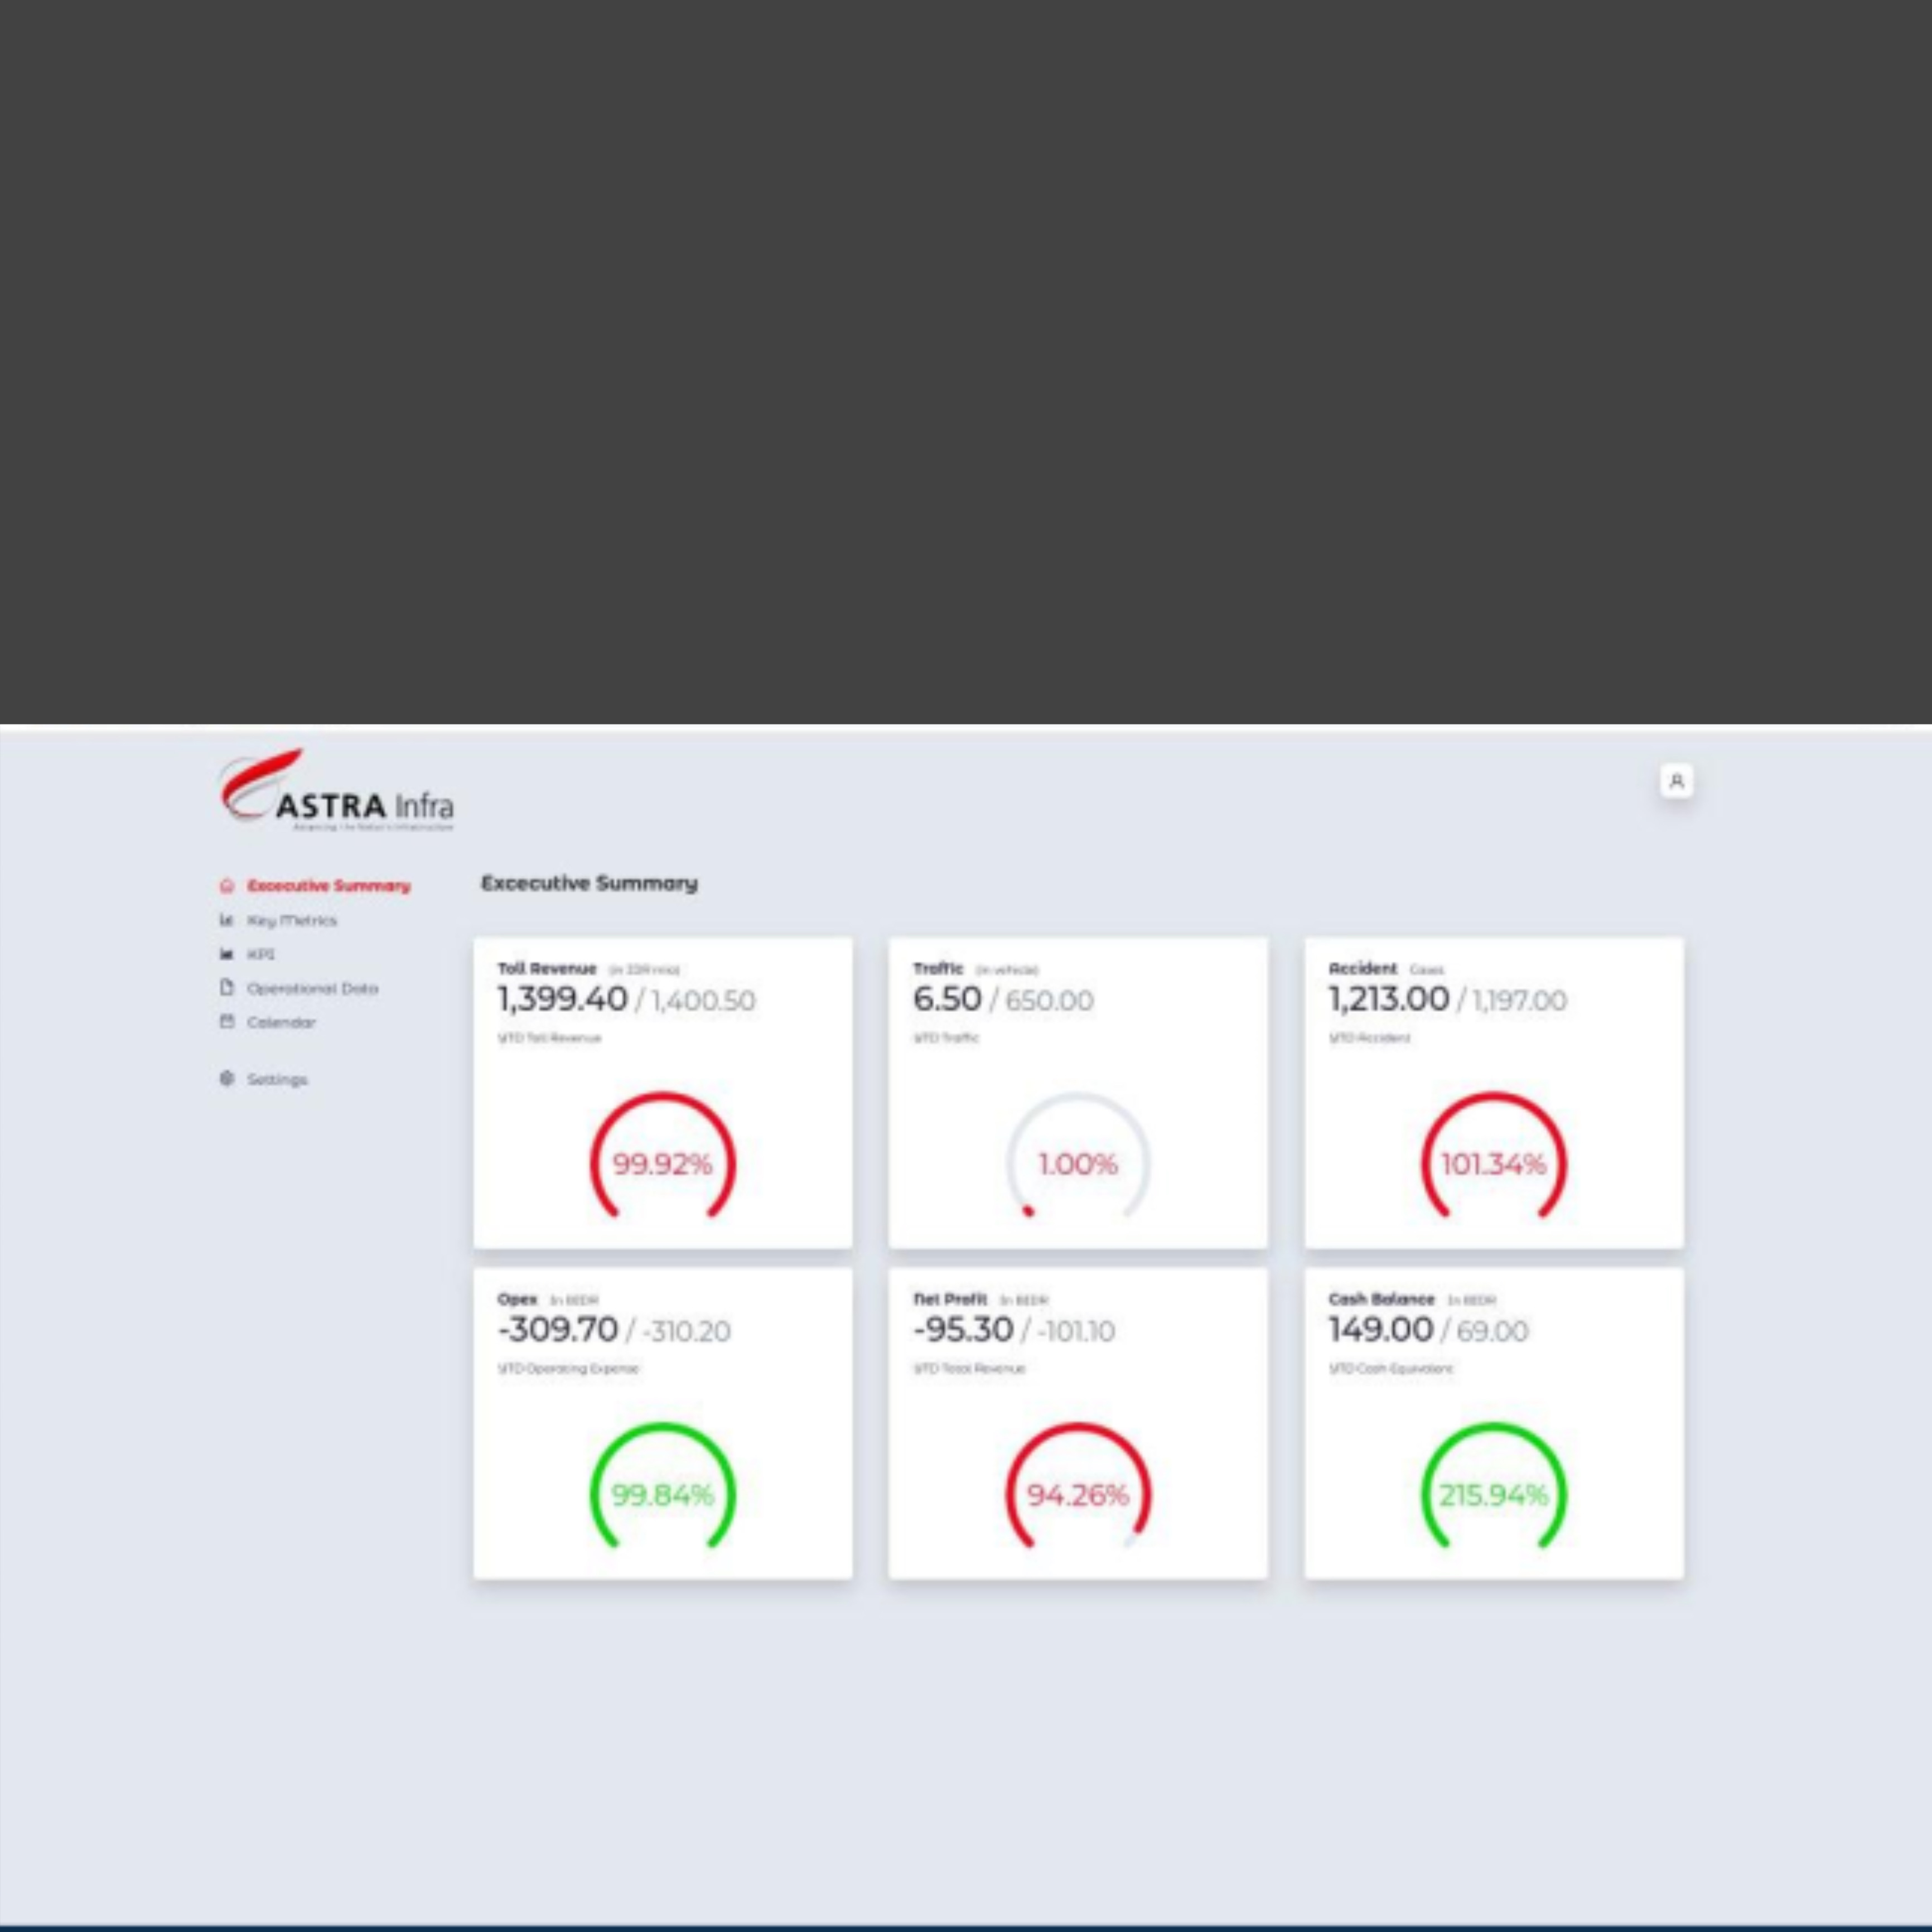Click the Settings gear icon
Screen dimensions: 1932x1932
[226, 1079]
